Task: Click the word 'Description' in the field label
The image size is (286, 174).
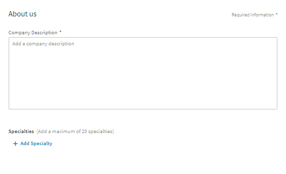Action: click(x=44, y=33)
